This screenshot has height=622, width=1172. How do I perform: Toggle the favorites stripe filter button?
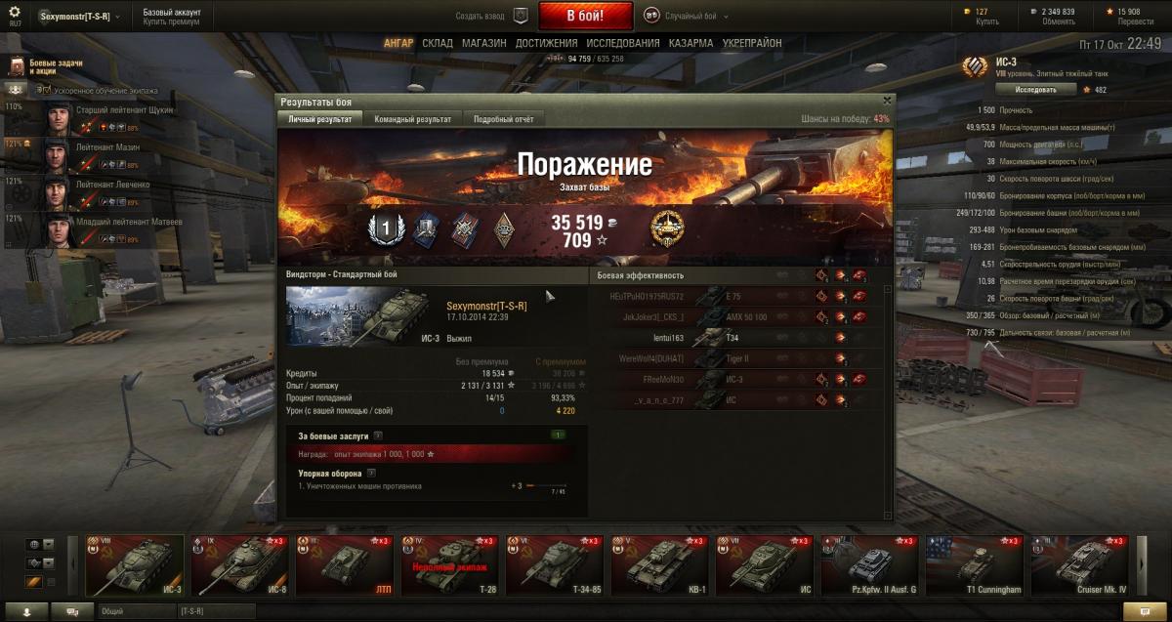point(33,582)
